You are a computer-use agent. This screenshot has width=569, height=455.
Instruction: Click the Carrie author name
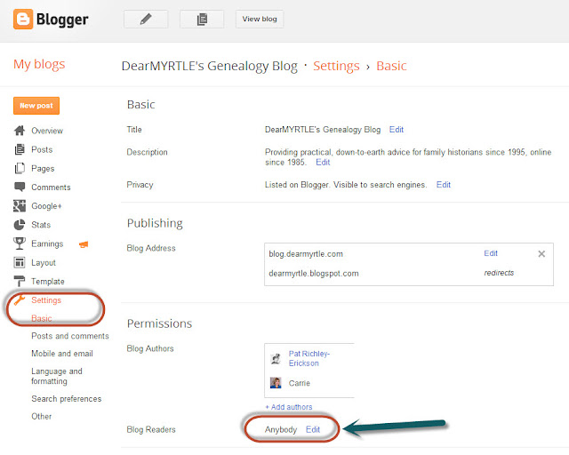tap(300, 383)
